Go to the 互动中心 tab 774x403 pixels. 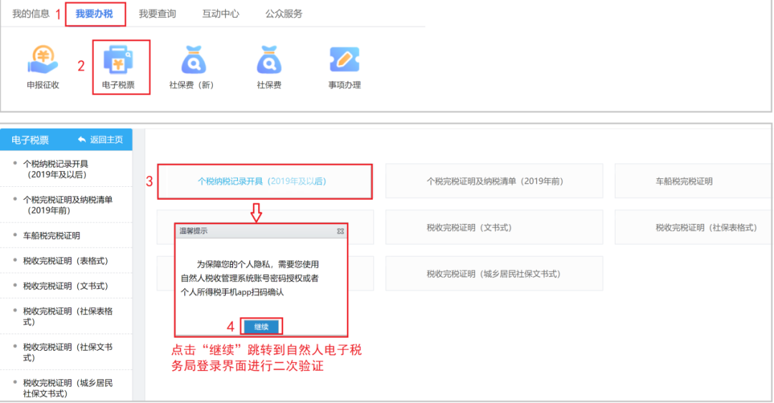pyautogui.click(x=221, y=14)
